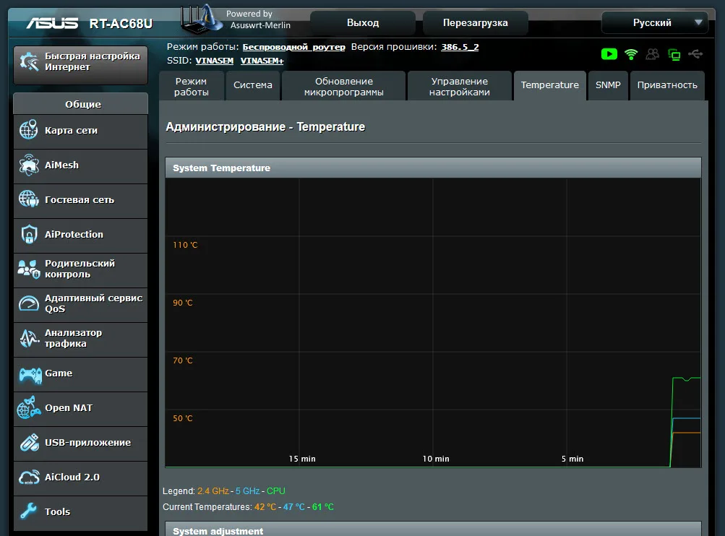This screenshot has height=536, width=725.
Task: Click the Guest Network globe icon
Action: point(29,199)
